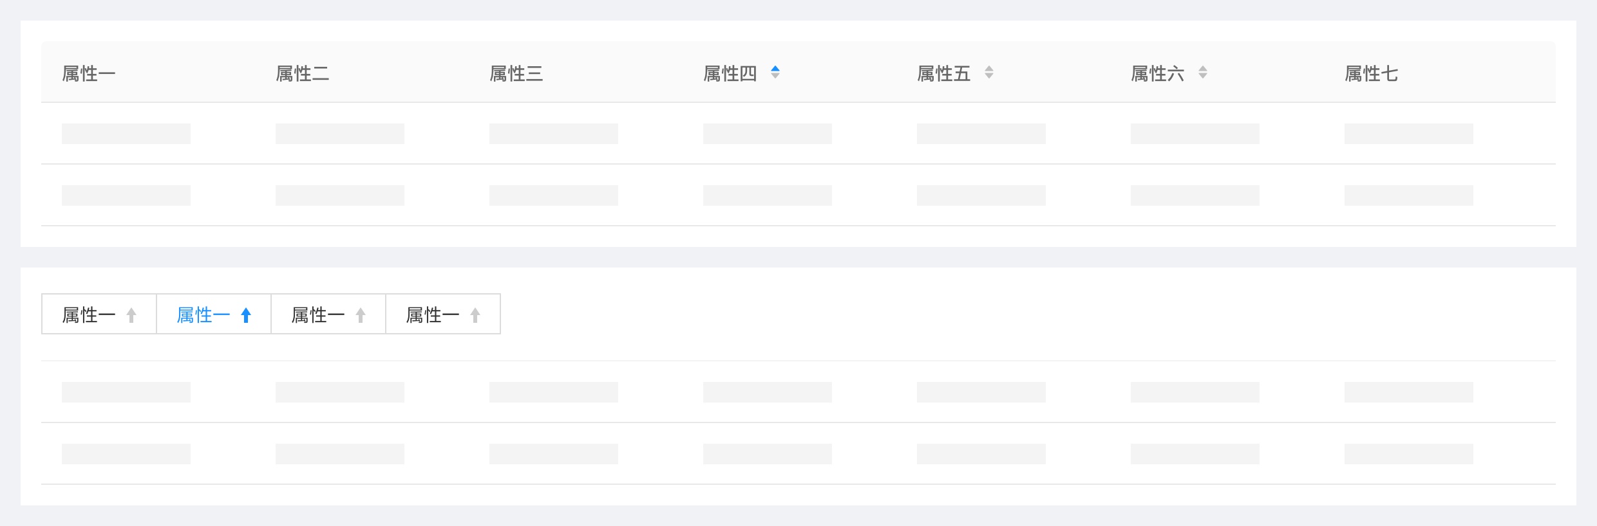Click the 属性七 column header

click(1372, 74)
